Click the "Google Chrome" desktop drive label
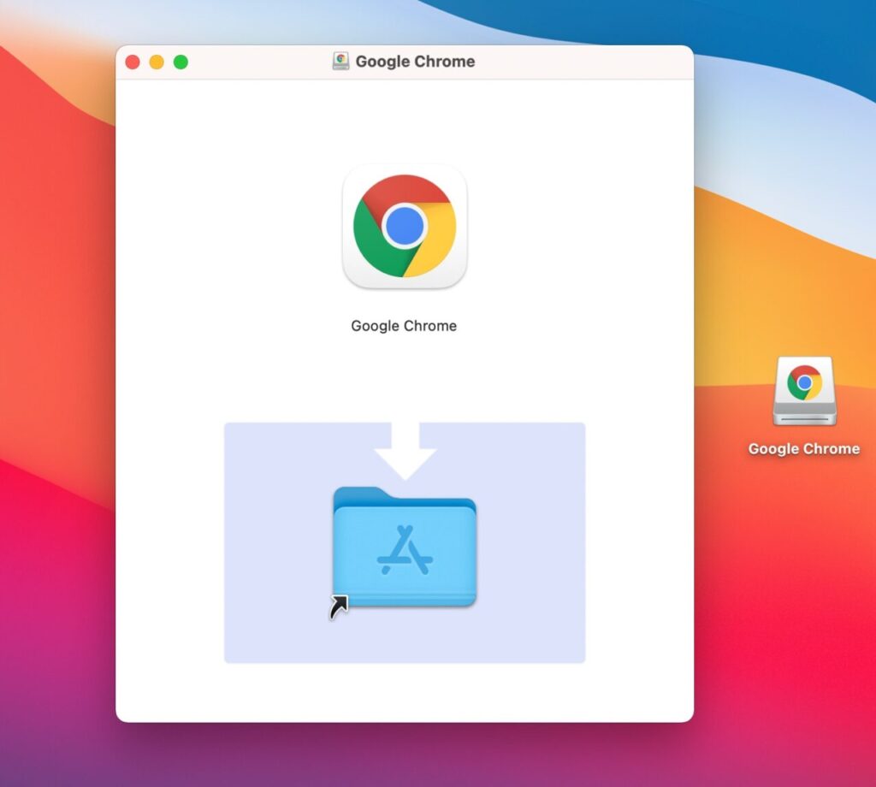The height and width of the screenshot is (787, 876). coord(803,449)
